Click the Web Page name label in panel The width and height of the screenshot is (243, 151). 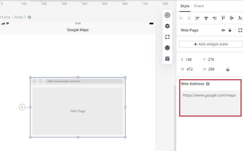tap(189, 30)
